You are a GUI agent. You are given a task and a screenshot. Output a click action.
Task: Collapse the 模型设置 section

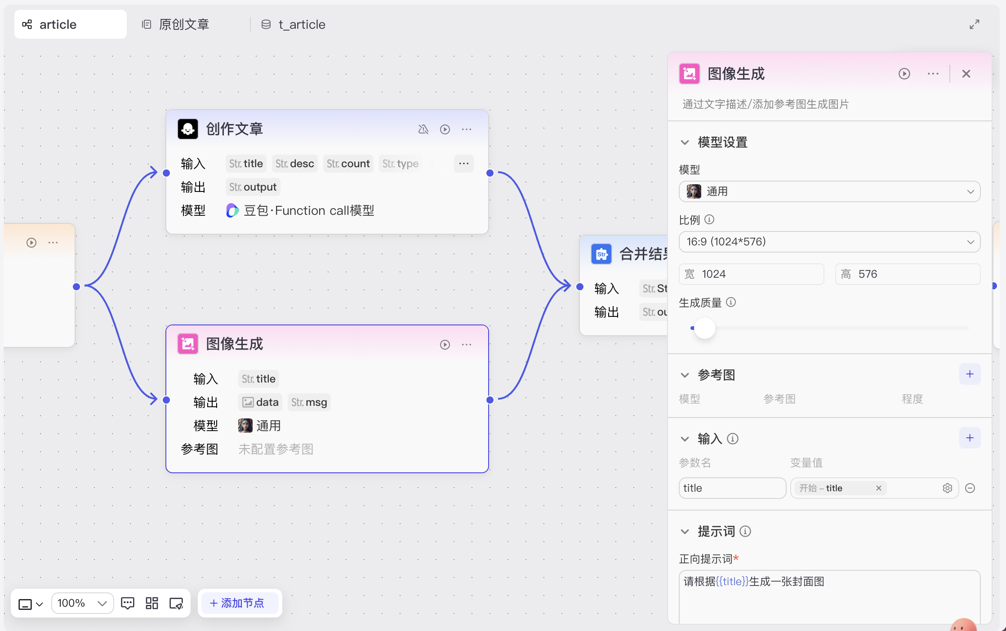[x=685, y=142]
